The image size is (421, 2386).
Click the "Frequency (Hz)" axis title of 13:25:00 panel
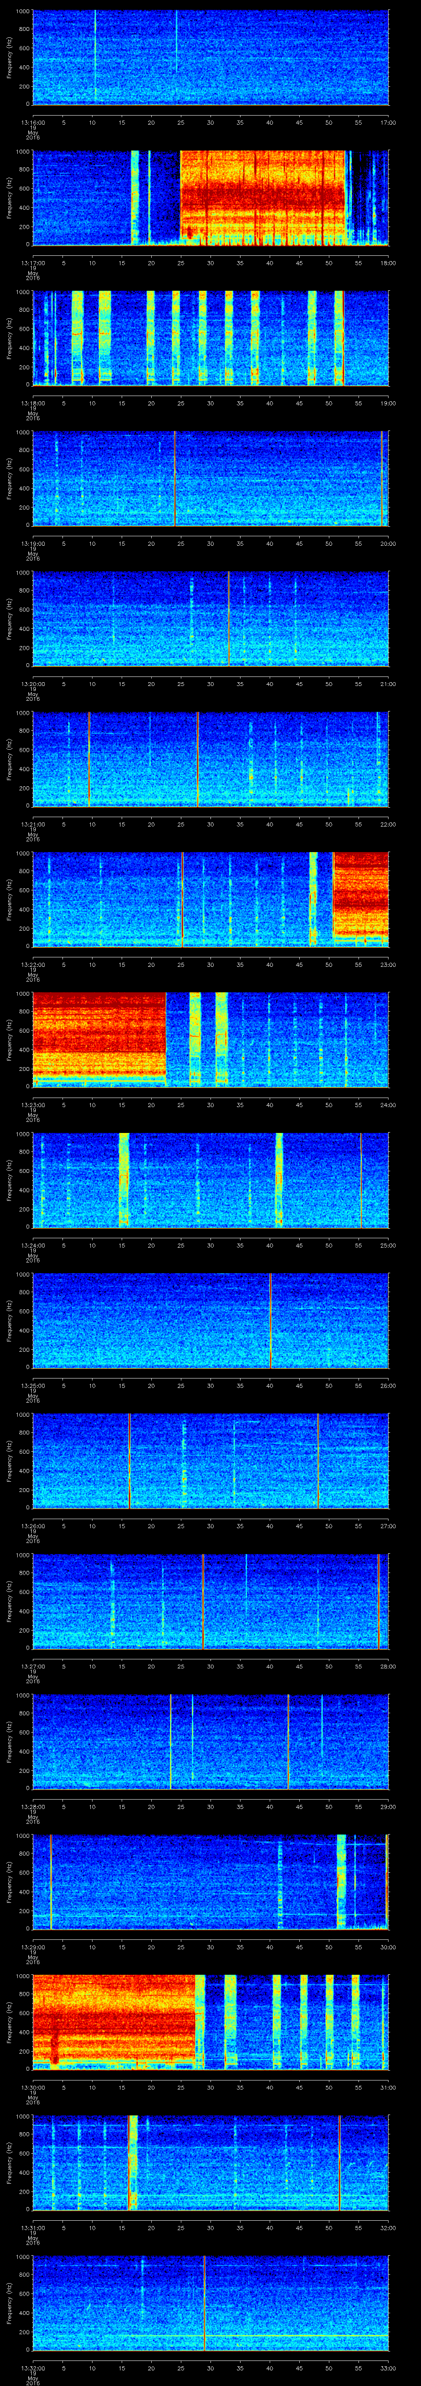pyautogui.click(x=10, y=1320)
